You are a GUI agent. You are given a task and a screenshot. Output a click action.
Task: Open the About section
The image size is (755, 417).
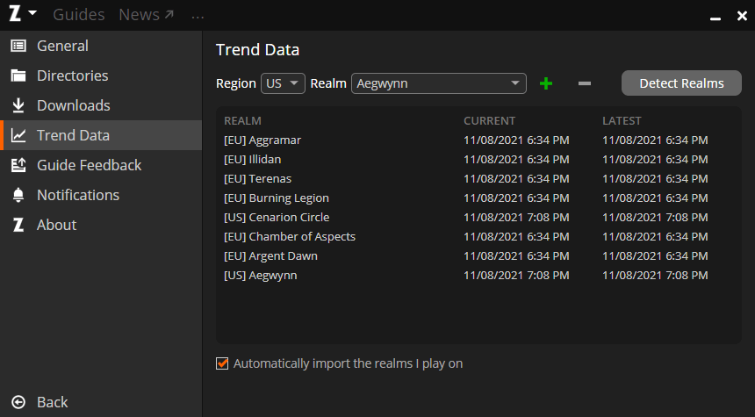(x=101, y=225)
